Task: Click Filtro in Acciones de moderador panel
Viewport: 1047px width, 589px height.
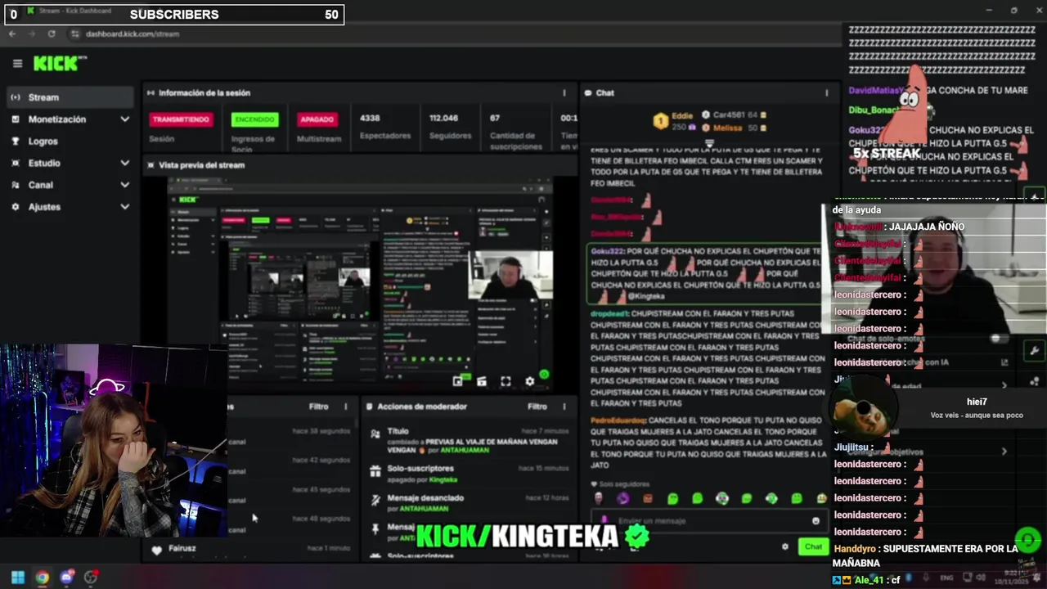Action: (537, 407)
